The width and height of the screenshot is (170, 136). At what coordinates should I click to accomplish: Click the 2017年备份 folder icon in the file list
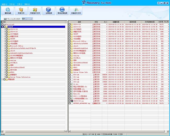(x=72, y=29)
